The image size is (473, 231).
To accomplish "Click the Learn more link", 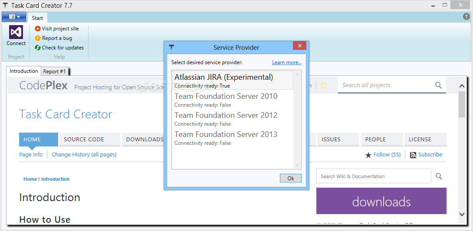I will (287, 63).
